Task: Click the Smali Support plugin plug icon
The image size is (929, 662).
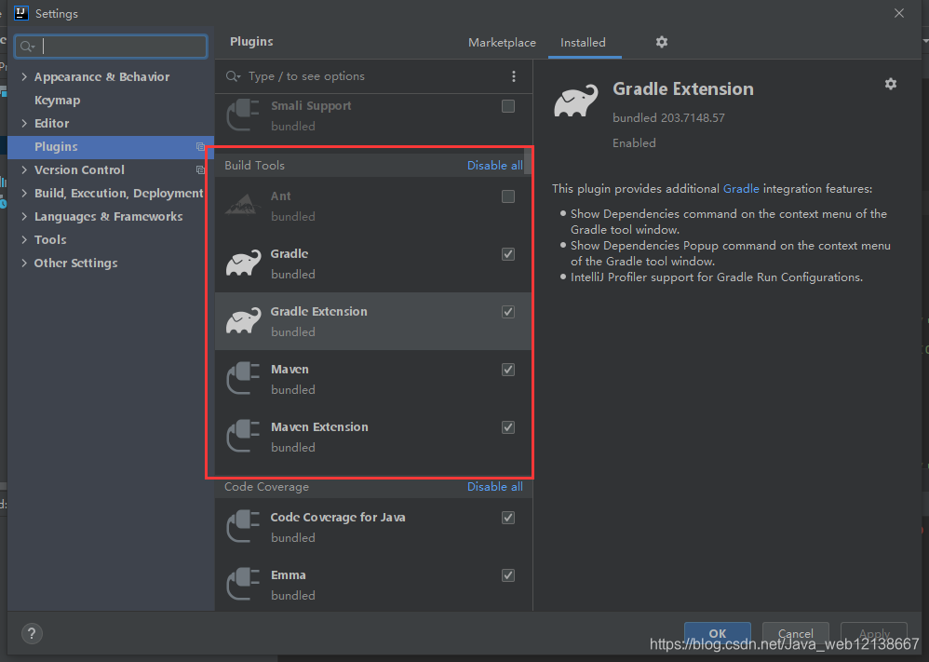Action: pyautogui.click(x=243, y=115)
